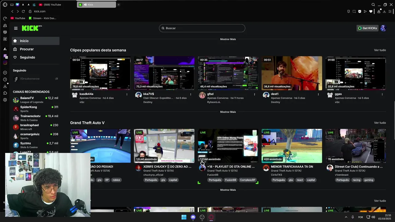Image resolution: width=395 pixels, height=222 pixels.
Task: Click the Fusion88 tag chip
Action: click(x=230, y=180)
